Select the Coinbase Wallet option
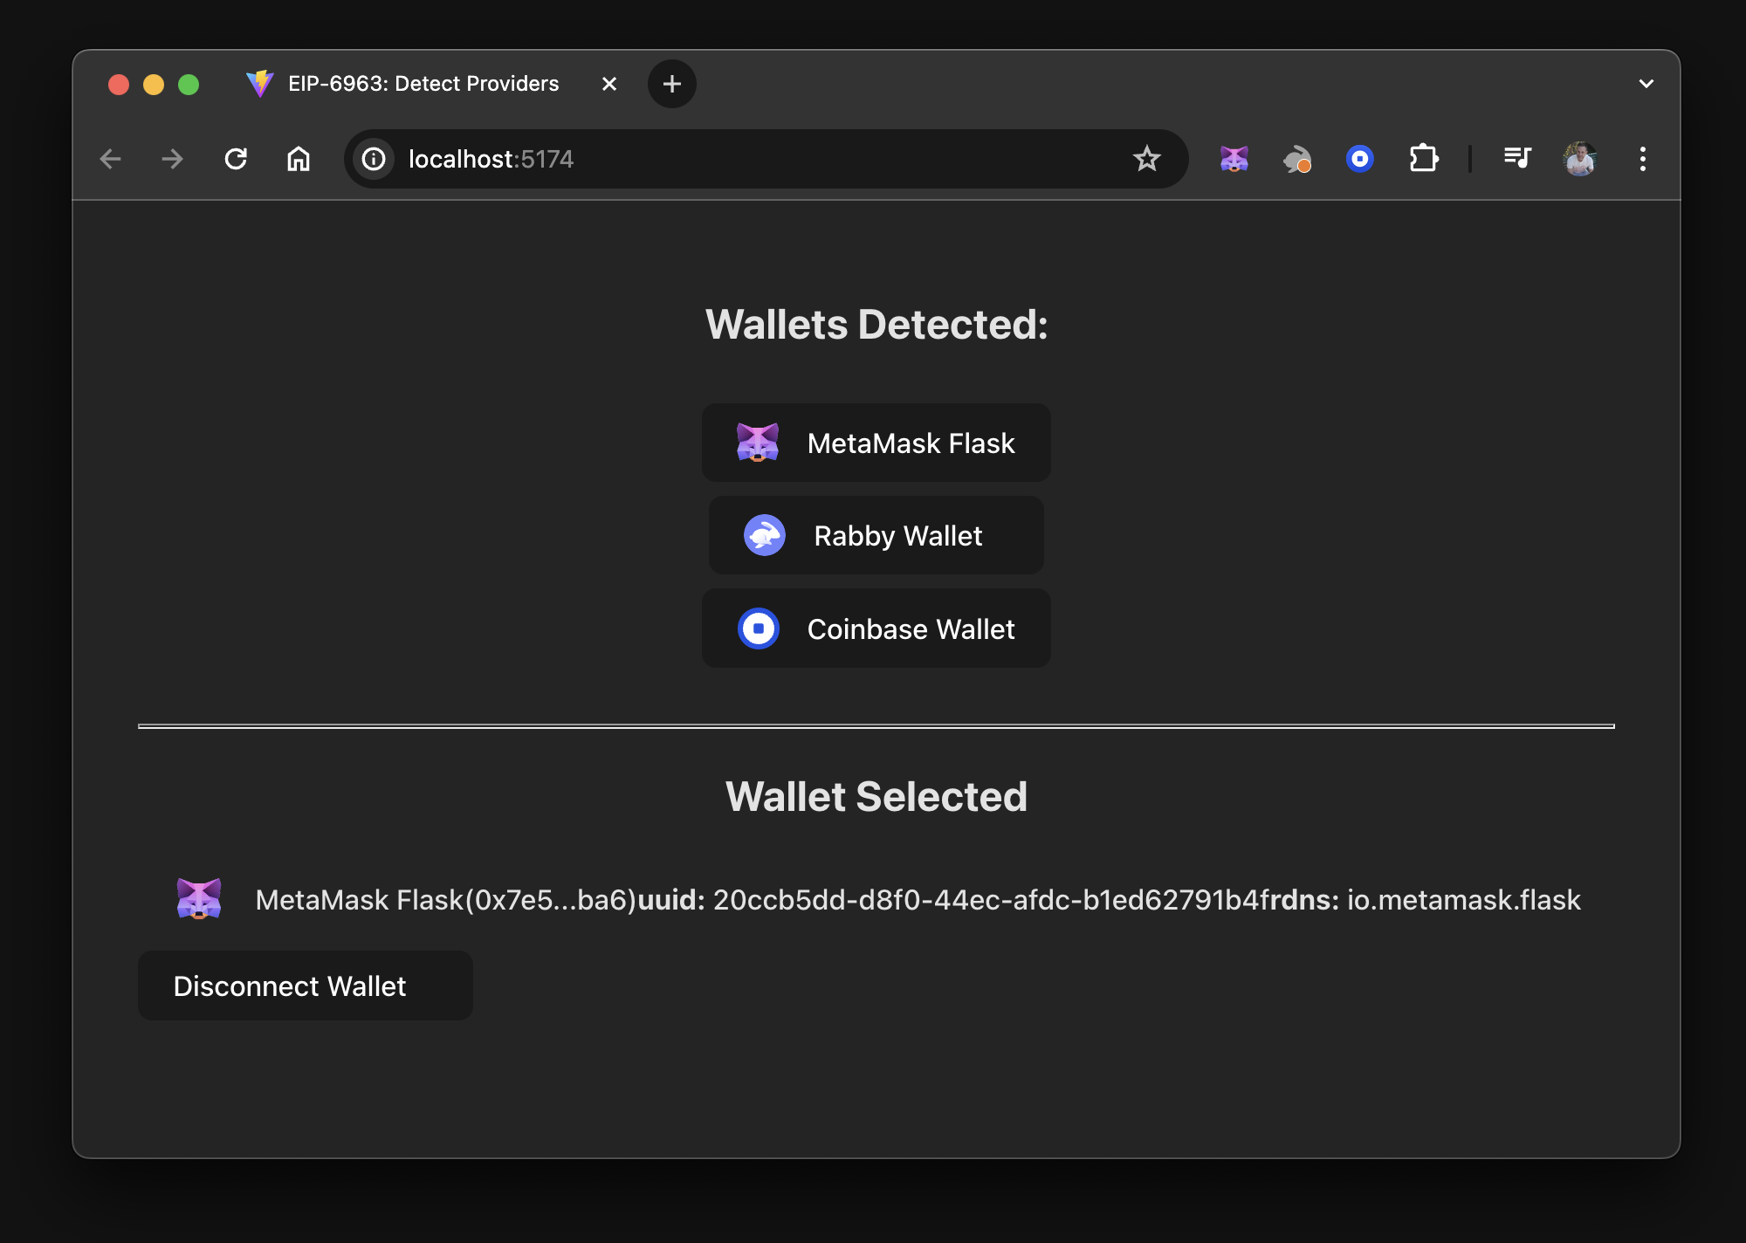The width and height of the screenshot is (1746, 1243). pyautogui.click(x=877, y=628)
